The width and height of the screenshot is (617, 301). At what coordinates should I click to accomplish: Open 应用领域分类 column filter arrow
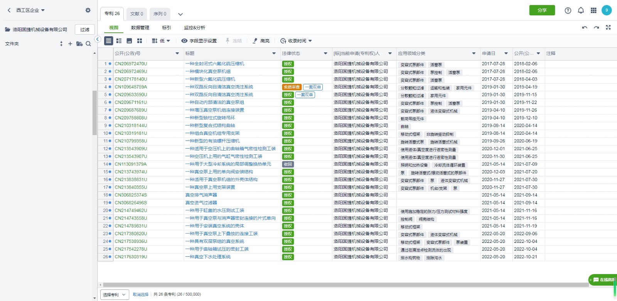point(474,54)
